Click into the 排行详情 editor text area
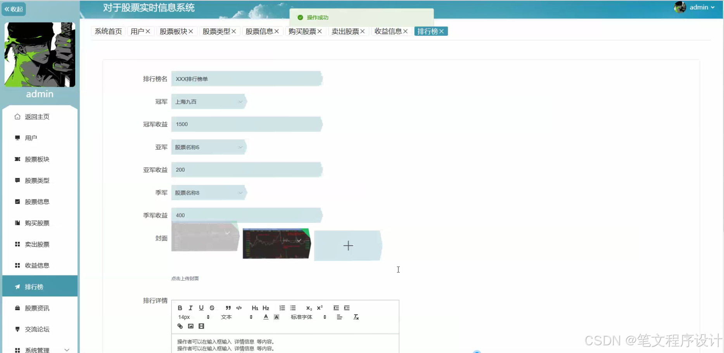The image size is (724, 353). click(285, 344)
